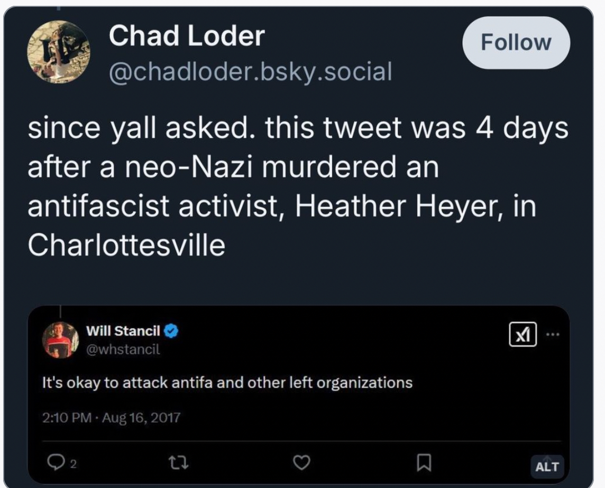Image resolution: width=605 pixels, height=488 pixels.
Task: Open the Grok icon on the tweet
Action: pyautogui.click(x=522, y=335)
